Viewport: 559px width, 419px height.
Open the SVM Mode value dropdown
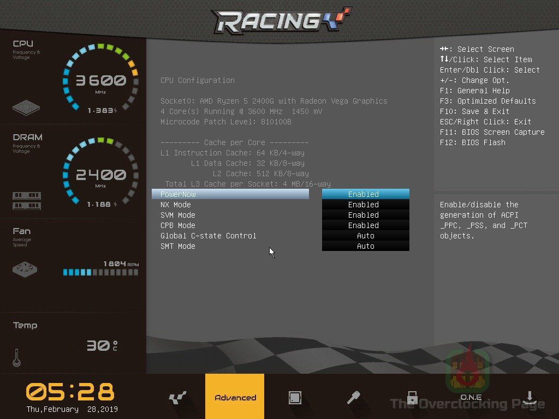tap(365, 215)
